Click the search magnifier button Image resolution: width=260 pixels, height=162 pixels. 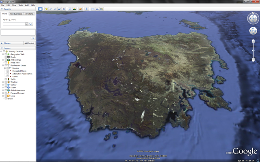31,24
